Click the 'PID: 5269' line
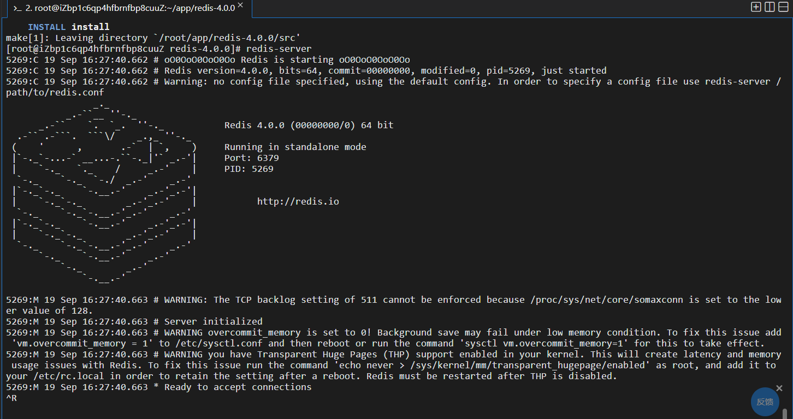Viewport: 793px width, 419px height. click(249, 169)
